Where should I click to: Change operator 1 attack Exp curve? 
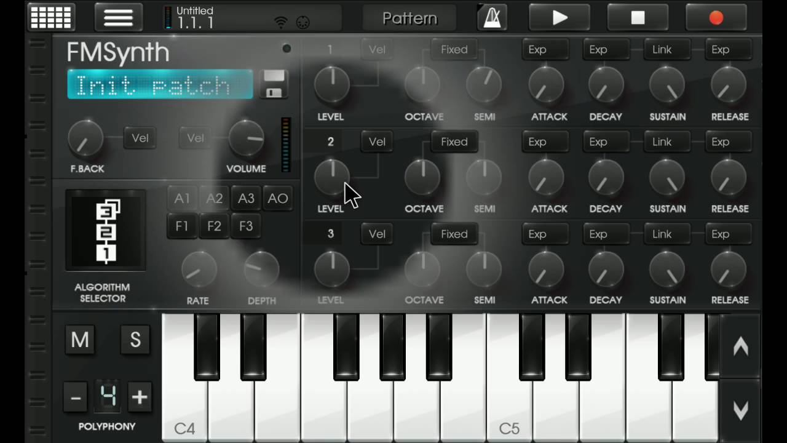point(545,49)
